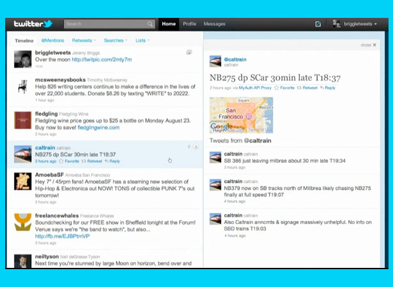Click the location pin icon on caltrain tweet
The image size is (393, 287).
click(189, 147)
